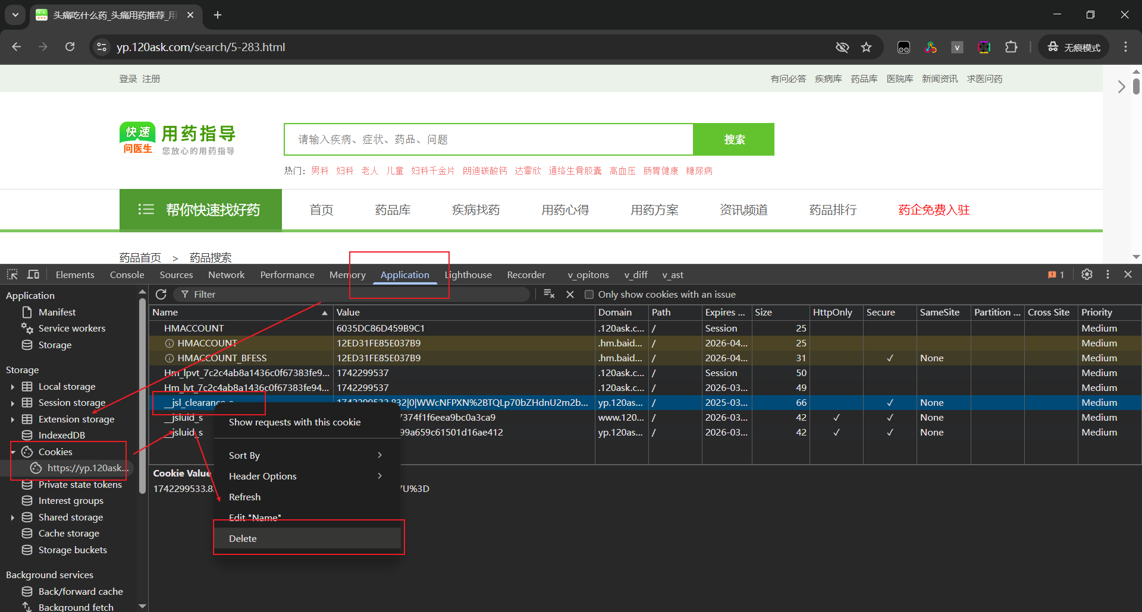Click the 注册 register link

click(x=151, y=78)
